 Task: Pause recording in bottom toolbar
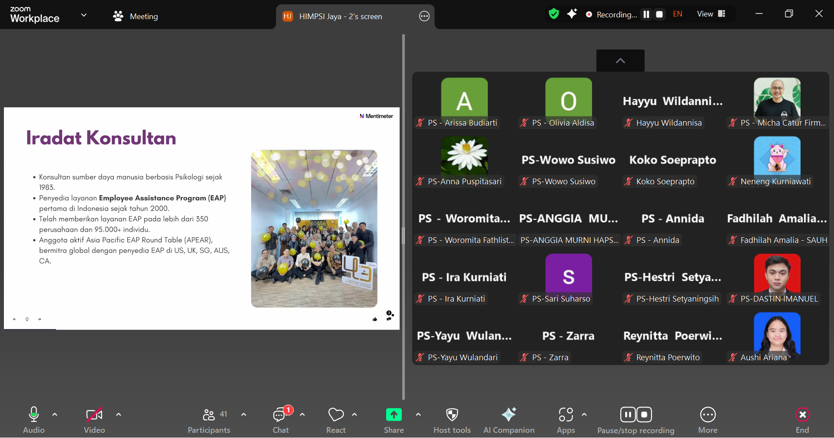point(628,415)
